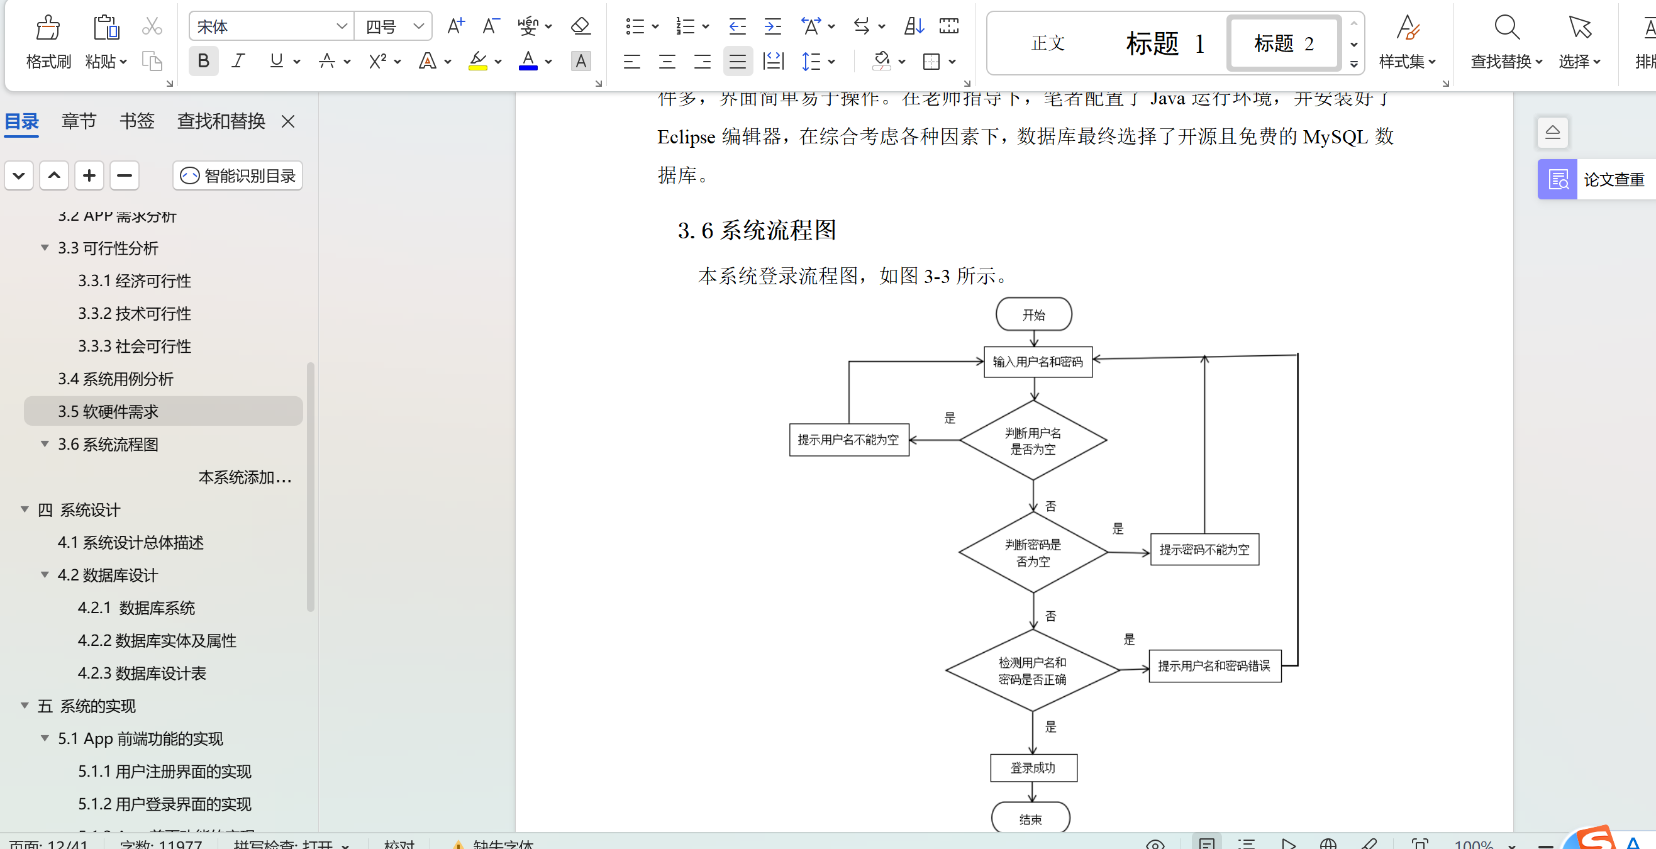Click the eraser clear formatting icon
The width and height of the screenshot is (1656, 849).
pyautogui.click(x=580, y=26)
